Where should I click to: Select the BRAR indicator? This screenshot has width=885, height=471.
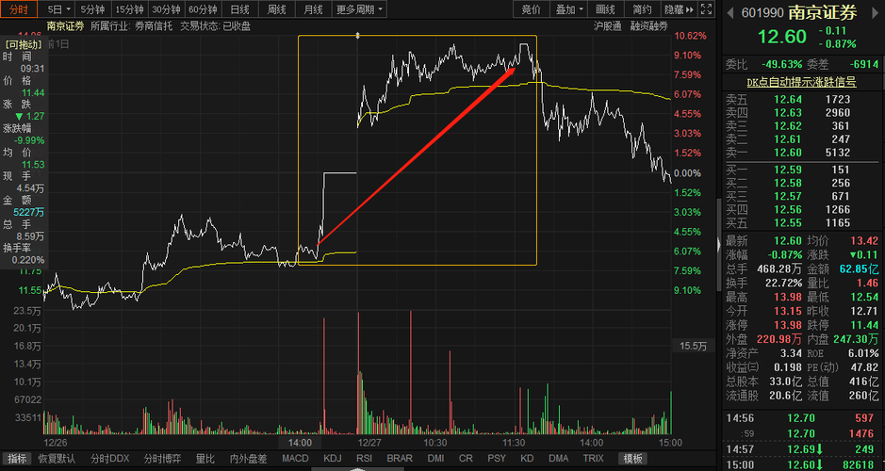point(400,459)
